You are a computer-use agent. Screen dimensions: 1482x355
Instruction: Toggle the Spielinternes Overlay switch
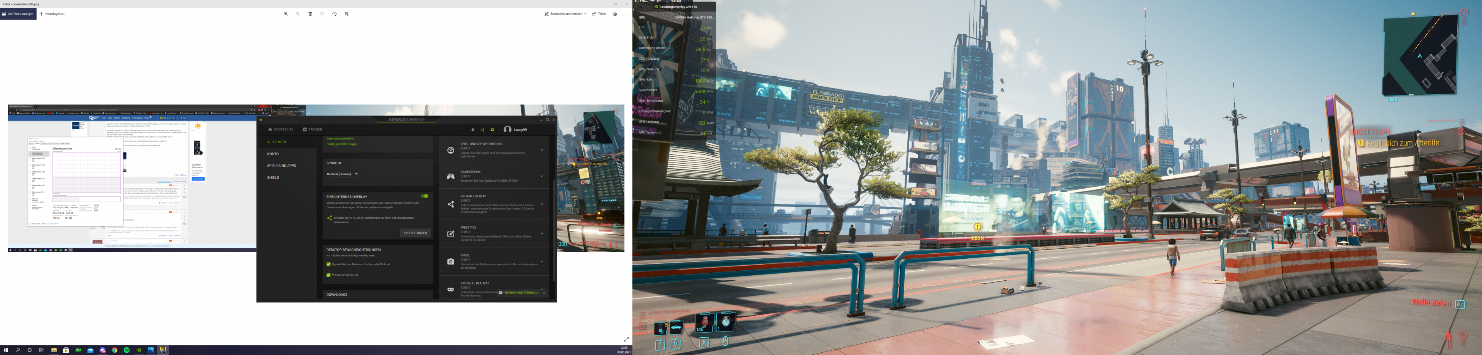pyautogui.click(x=424, y=196)
